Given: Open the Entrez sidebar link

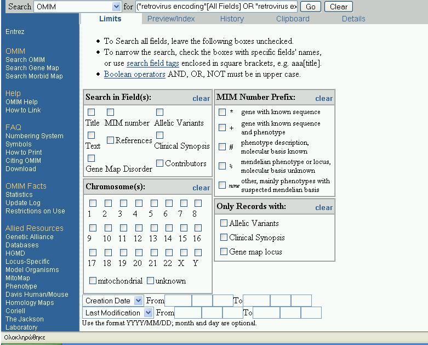Looking at the screenshot, I should (x=15, y=32).
